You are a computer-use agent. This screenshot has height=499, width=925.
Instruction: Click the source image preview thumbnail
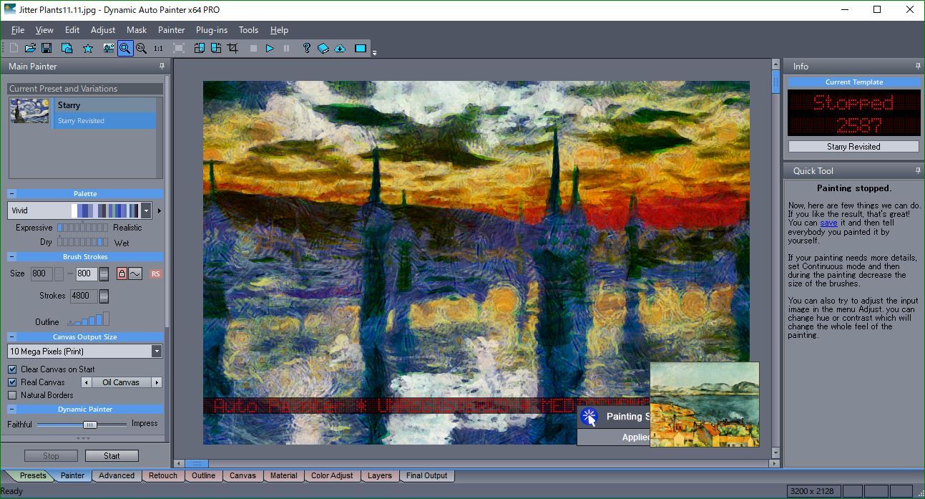pyautogui.click(x=705, y=404)
